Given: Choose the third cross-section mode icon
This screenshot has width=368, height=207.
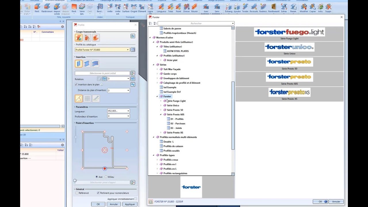Looking at the screenshot, I should tap(96, 37).
